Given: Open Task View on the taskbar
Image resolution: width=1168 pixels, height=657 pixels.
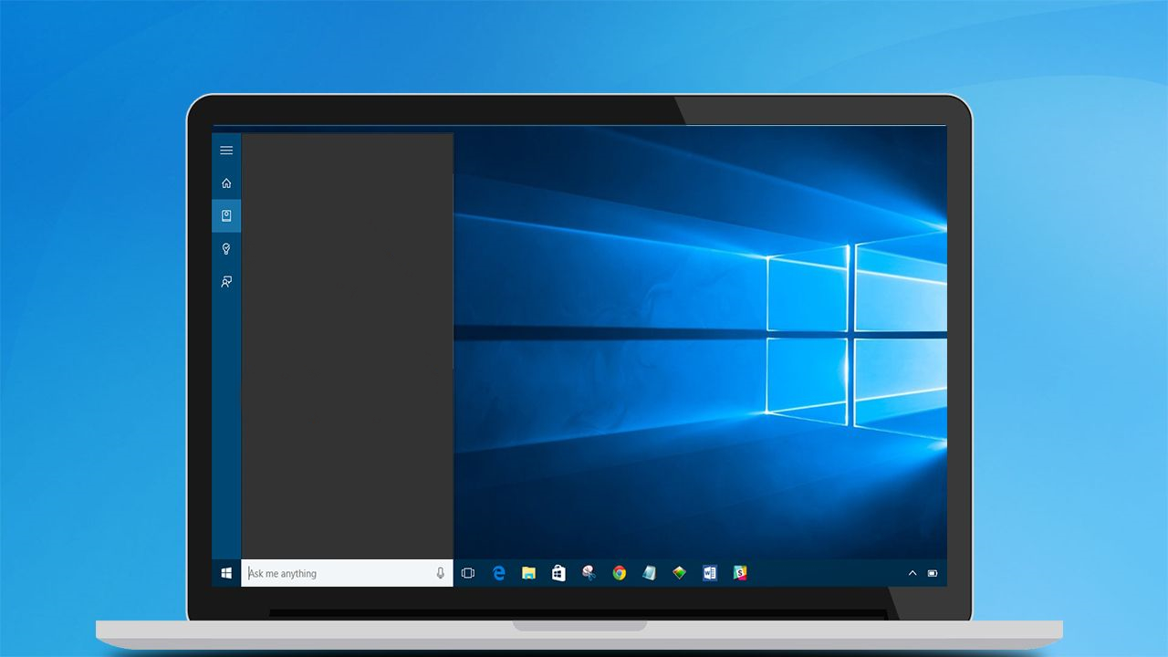Looking at the screenshot, I should tap(468, 573).
